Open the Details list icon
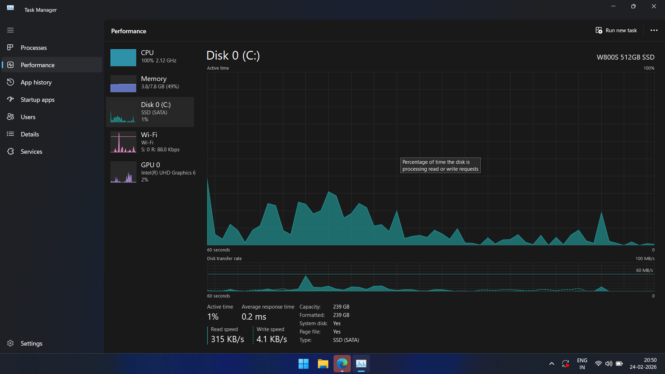 10,134
